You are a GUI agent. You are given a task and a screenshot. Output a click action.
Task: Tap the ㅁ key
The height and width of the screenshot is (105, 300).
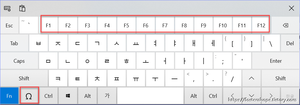pyautogui.click(x=48, y=61)
